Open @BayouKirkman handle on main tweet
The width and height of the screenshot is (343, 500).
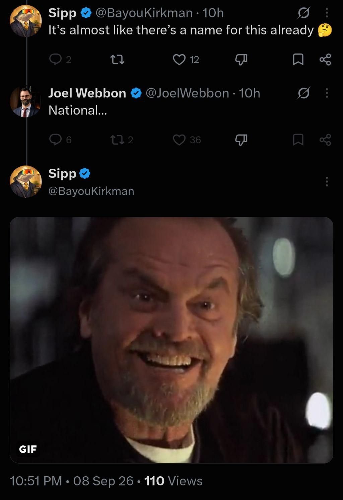pos(91,191)
